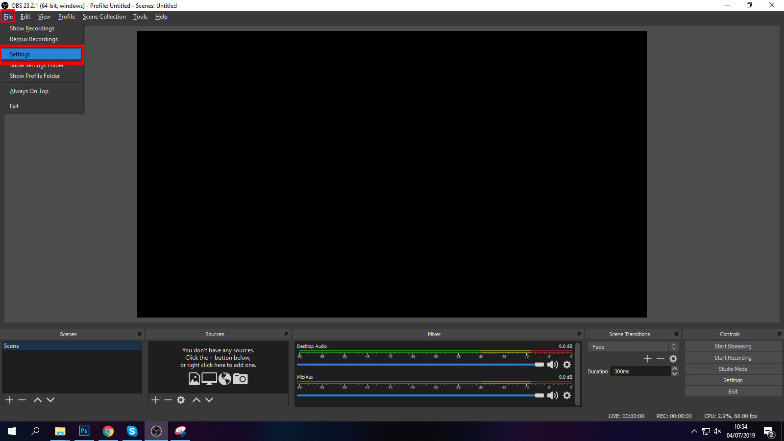
Task: Move selected source down with arrow icon
Action: pyautogui.click(x=209, y=400)
